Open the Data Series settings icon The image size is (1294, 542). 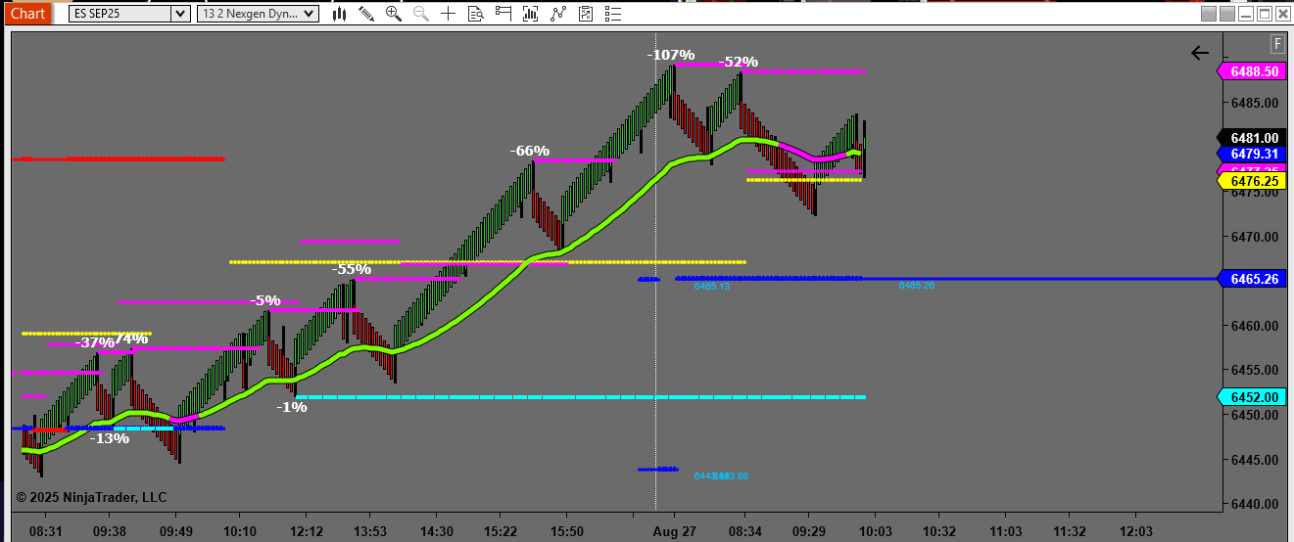(531, 14)
